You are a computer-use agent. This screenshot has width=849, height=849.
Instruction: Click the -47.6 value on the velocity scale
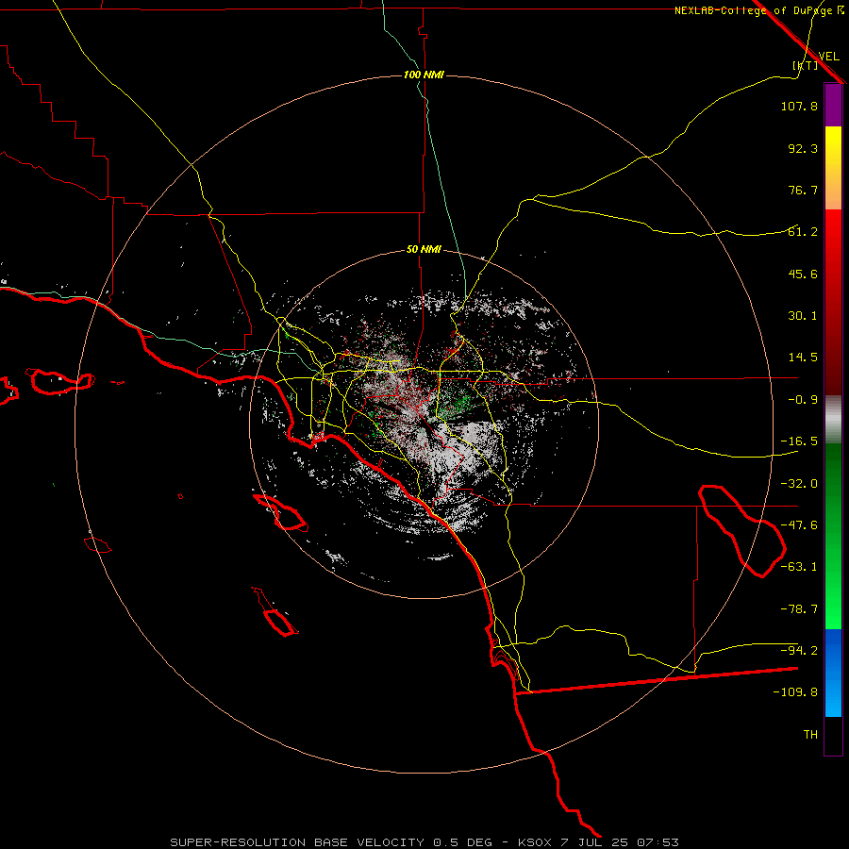799,525
